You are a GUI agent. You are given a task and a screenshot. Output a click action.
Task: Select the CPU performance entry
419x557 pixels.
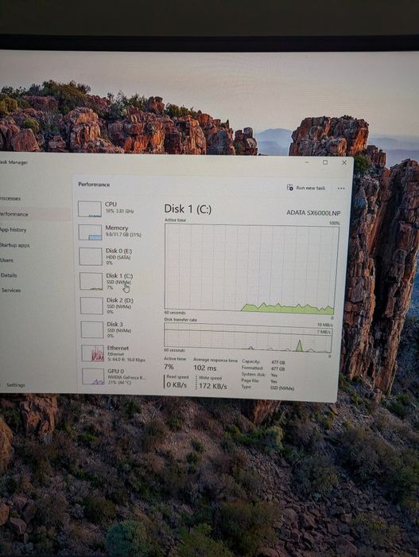coord(114,208)
